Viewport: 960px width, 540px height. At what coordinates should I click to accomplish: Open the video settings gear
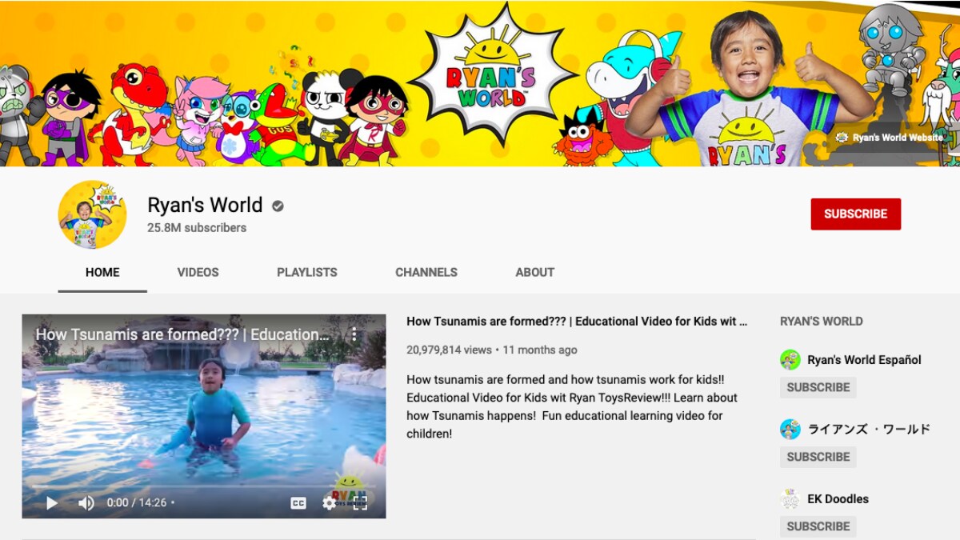329,503
